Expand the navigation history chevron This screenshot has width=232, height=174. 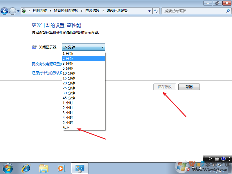click(18, 11)
